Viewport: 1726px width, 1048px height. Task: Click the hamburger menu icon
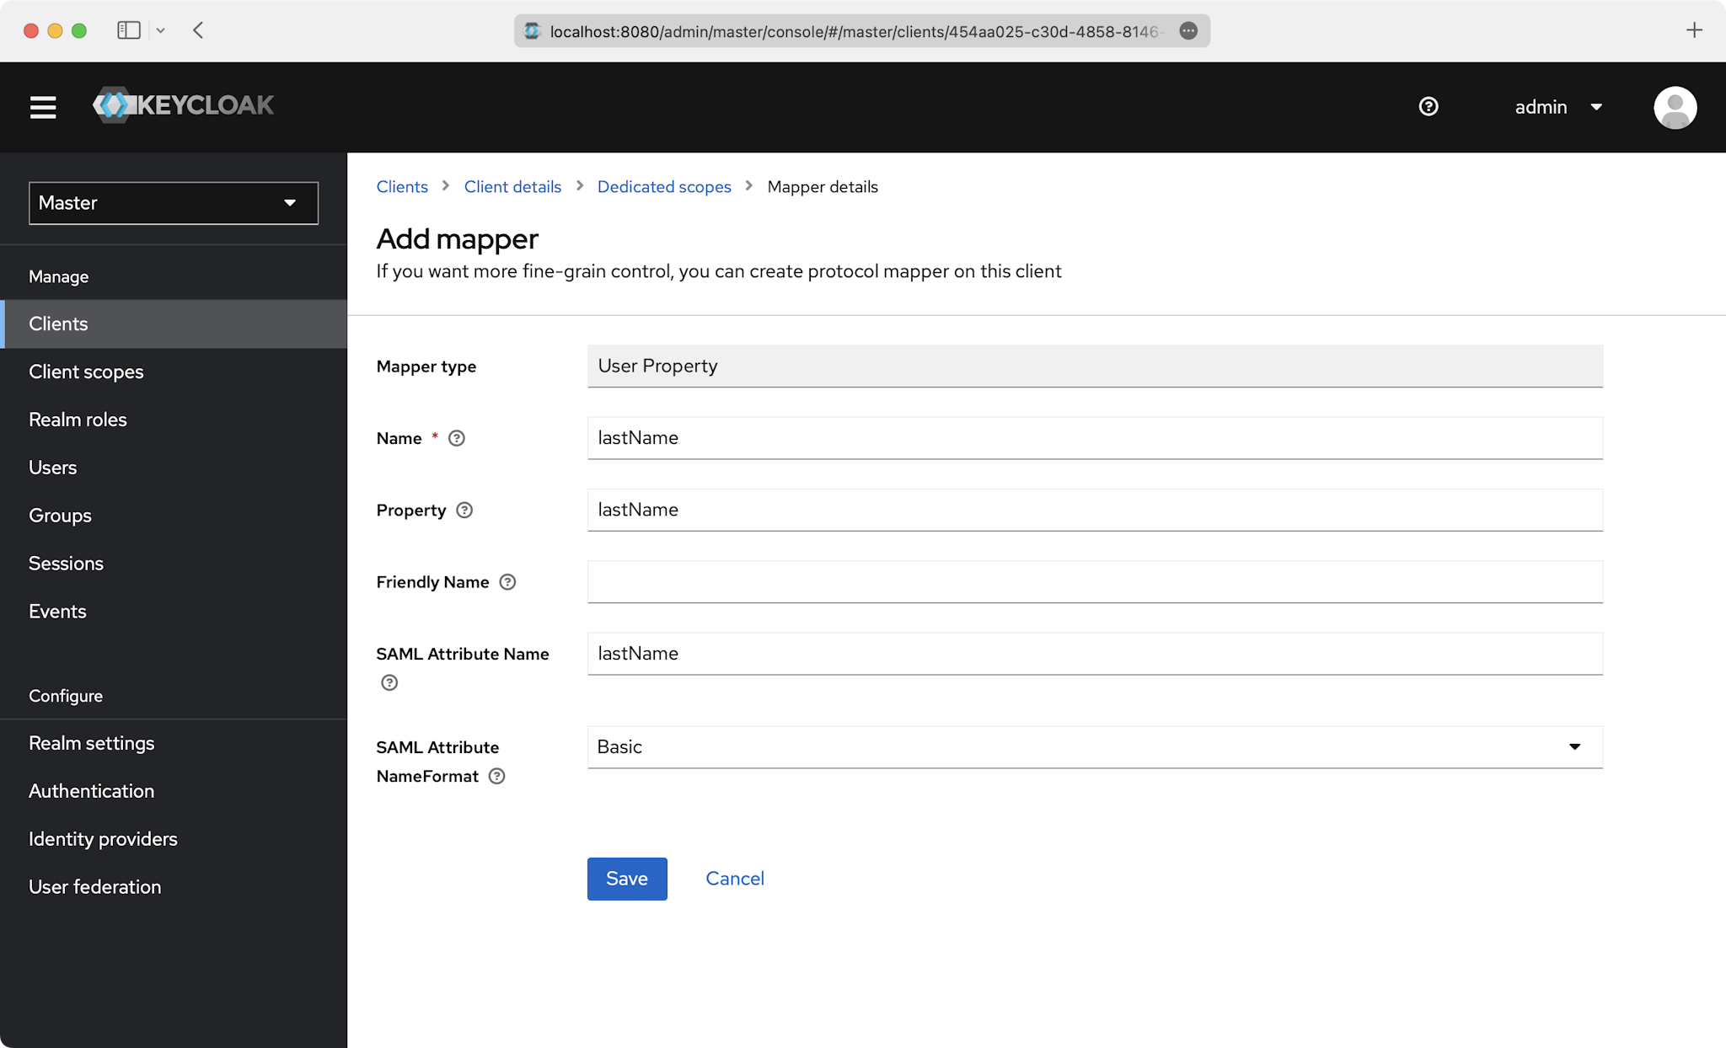tap(42, 107)
